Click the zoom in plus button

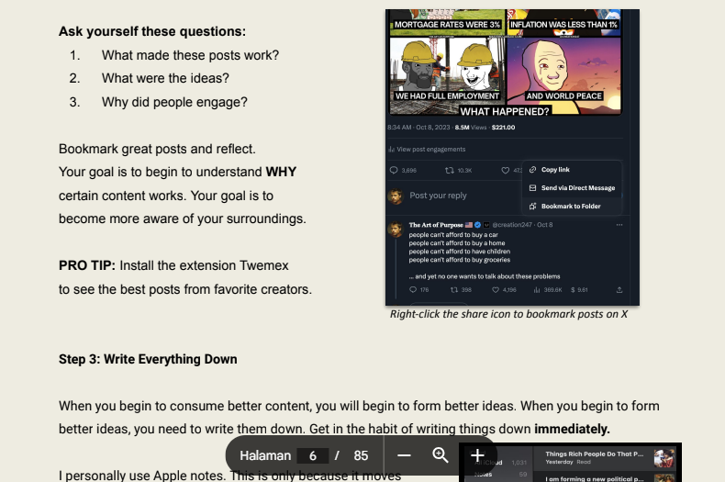(477, 455)
